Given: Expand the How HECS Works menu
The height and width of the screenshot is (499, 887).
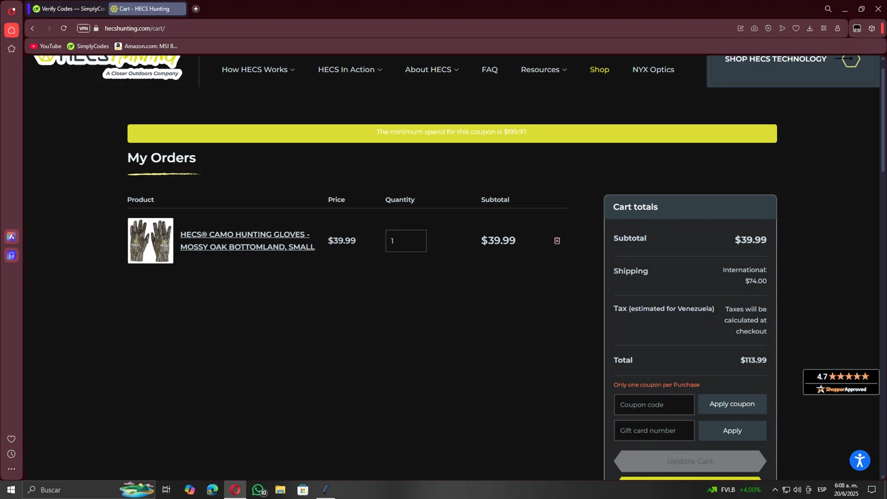Looking at the screenshot, I should pos(258,70).
